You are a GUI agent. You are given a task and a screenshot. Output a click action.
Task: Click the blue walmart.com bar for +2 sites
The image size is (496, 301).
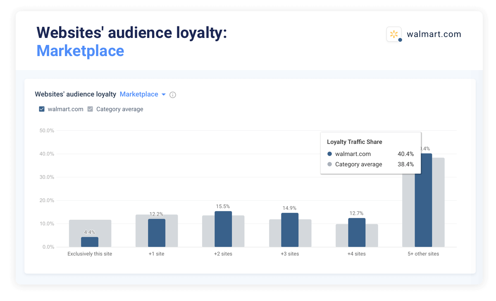(x=223, y=229)
